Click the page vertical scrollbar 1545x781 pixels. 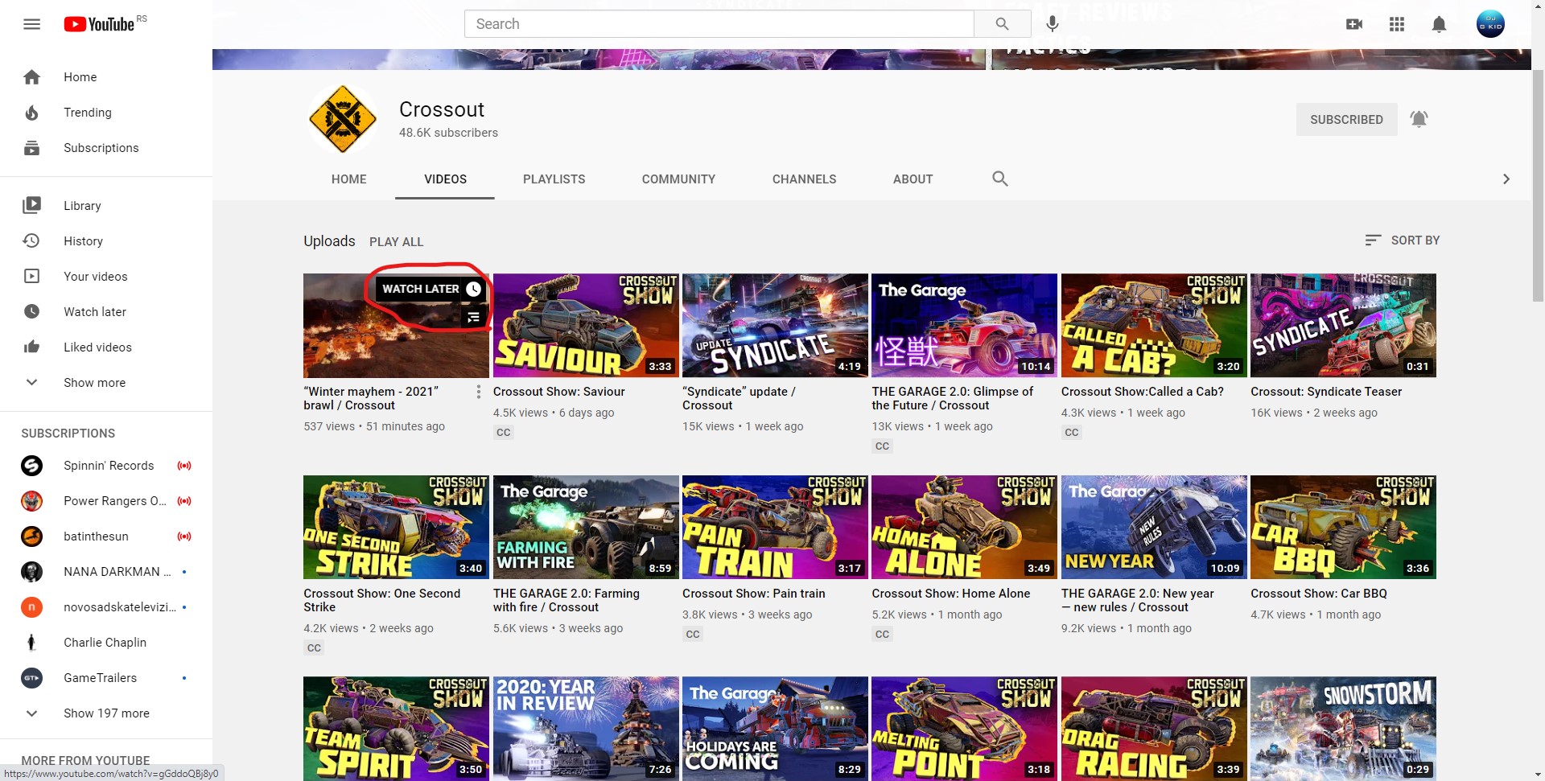coord(1538,185)
